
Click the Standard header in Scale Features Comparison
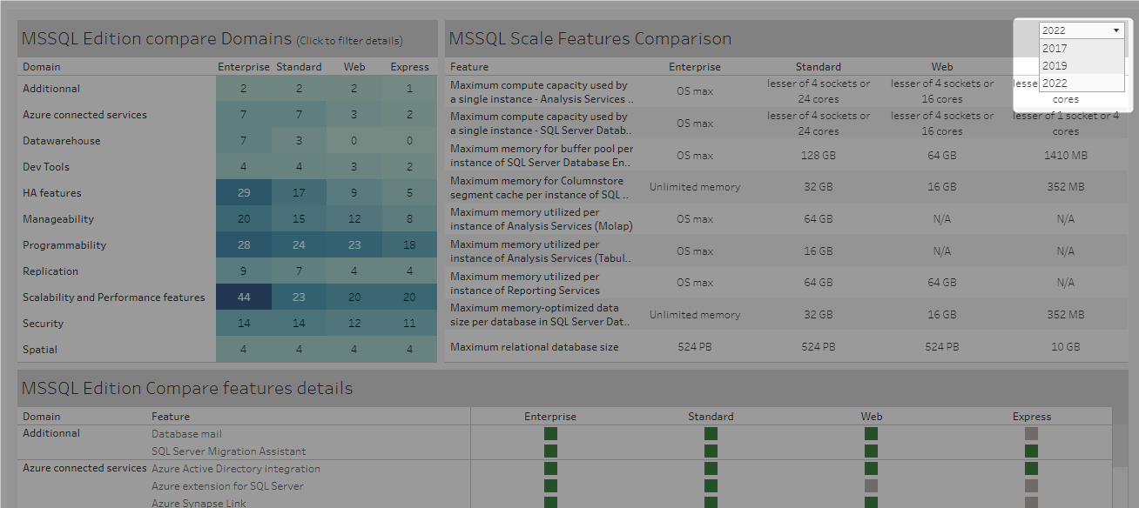click(x=819, y=67)
